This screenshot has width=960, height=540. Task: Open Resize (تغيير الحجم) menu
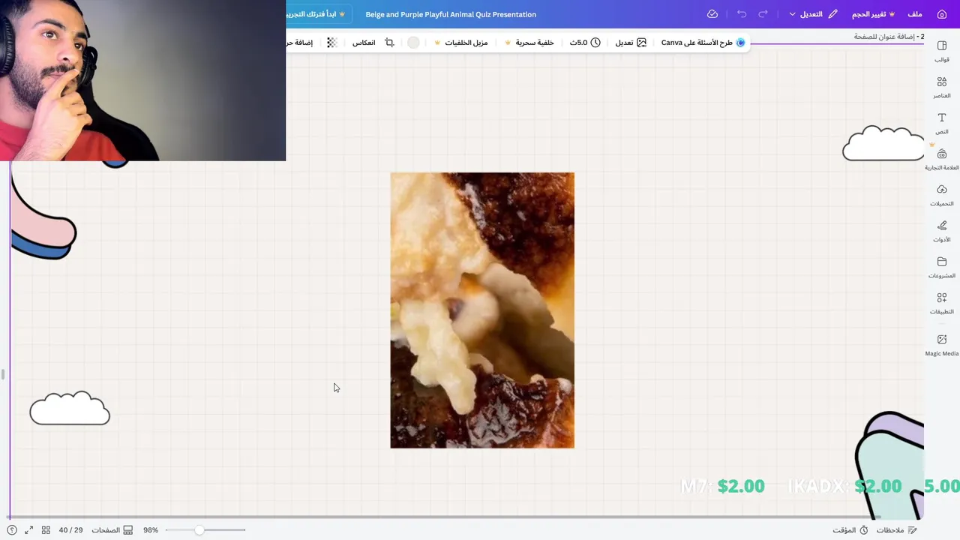tap(873, 14)
